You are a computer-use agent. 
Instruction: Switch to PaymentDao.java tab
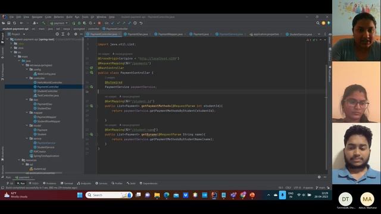138,34
